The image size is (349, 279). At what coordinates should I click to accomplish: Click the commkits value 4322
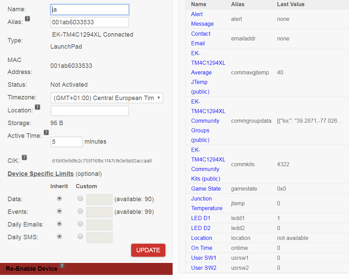(283, 164)
